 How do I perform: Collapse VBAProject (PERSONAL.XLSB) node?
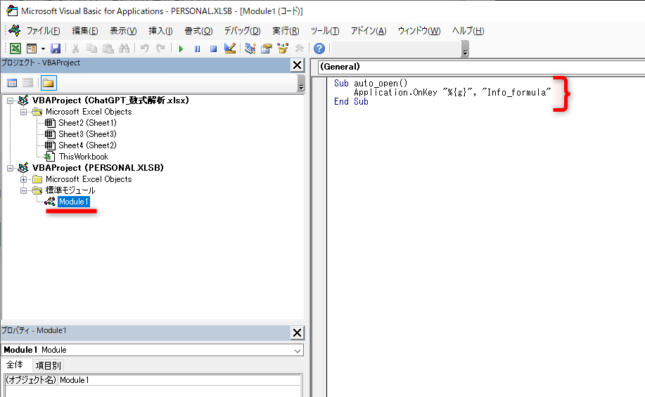tap(11, 168)
